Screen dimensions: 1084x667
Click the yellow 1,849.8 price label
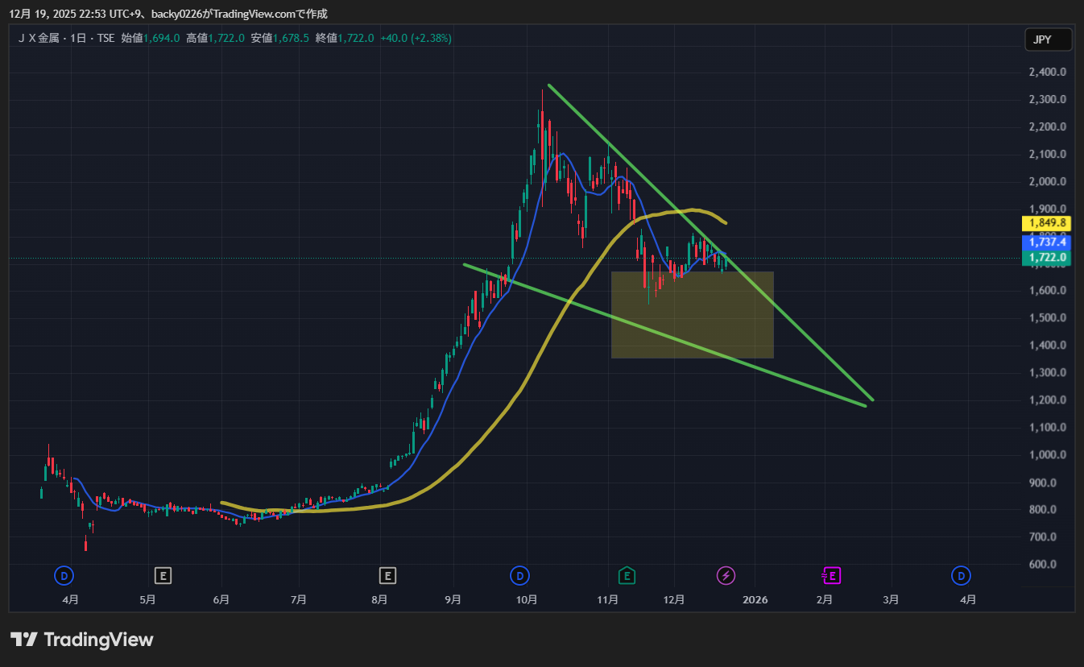(1047, 223)
